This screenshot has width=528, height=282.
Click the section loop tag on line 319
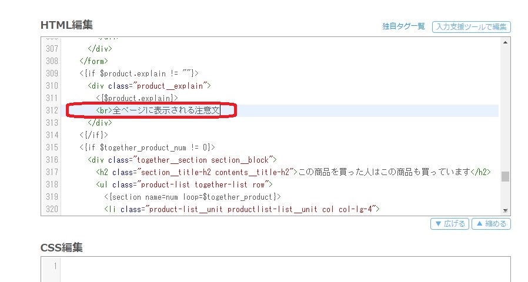[x=192, y=197]
